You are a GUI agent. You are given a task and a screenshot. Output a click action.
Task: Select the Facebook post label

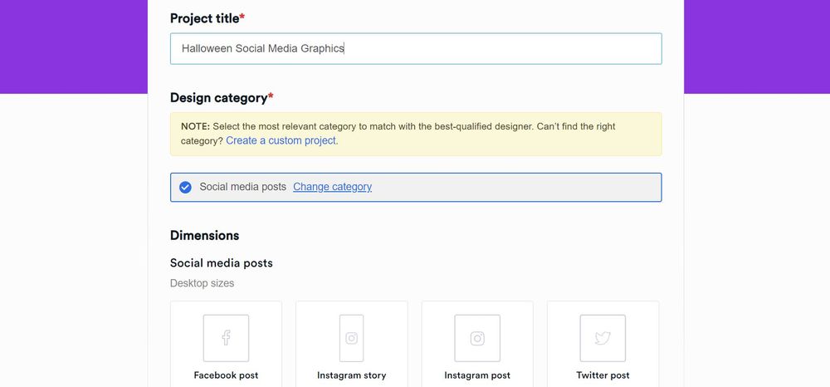(x=226, y=375)
